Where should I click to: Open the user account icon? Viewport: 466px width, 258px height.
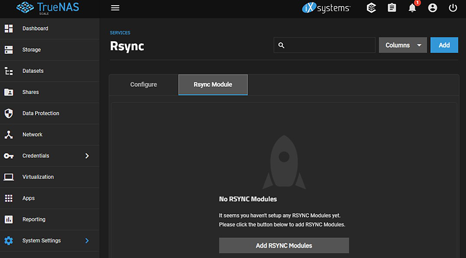432,8
